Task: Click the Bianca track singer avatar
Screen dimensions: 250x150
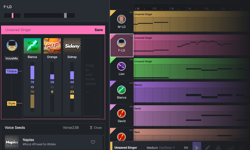Action: click(x=122, y=90)
